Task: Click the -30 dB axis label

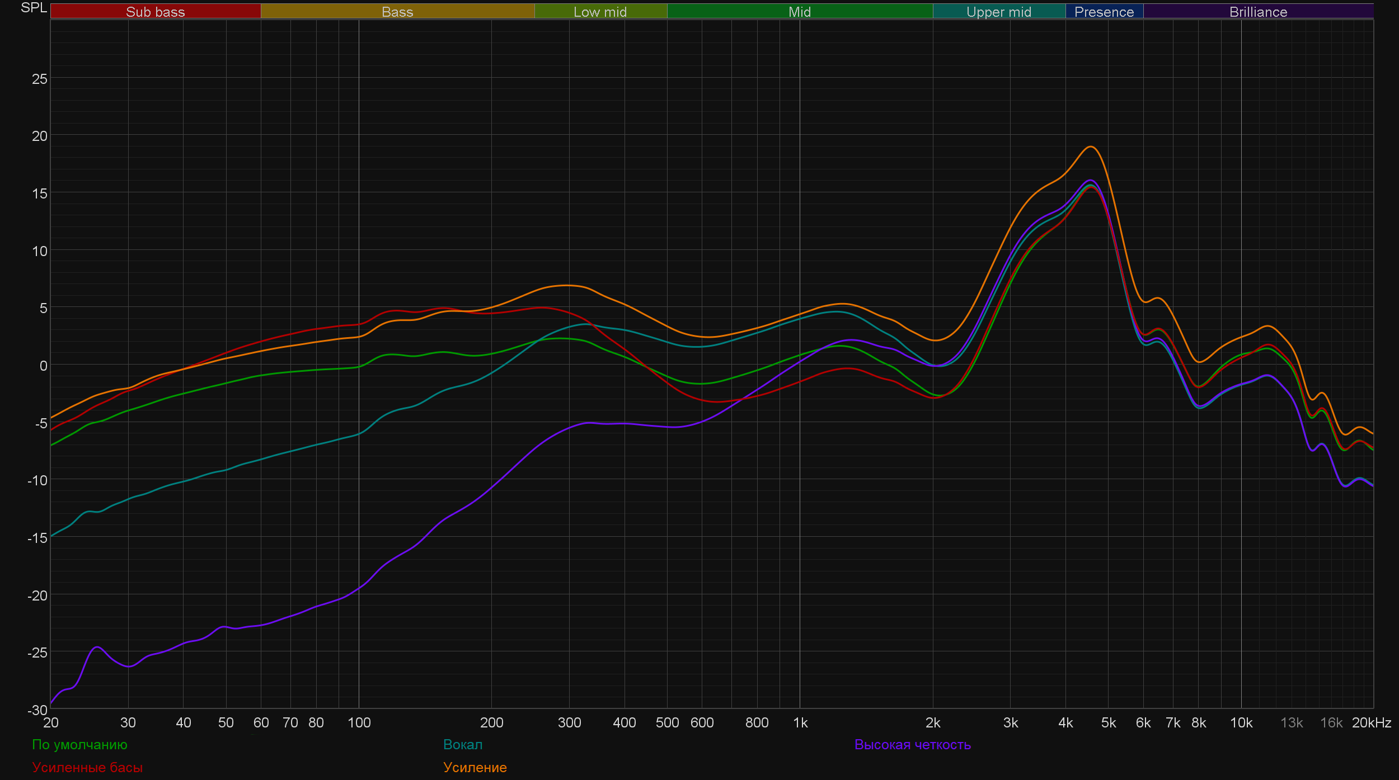Action: (x=37, y=710)
